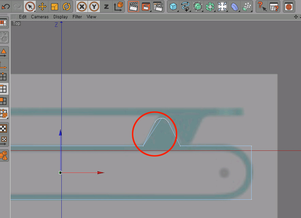This screenshot has width=301, height=218.
Task: Toggle the Z axis lock
Action: [x=106, y=7]
